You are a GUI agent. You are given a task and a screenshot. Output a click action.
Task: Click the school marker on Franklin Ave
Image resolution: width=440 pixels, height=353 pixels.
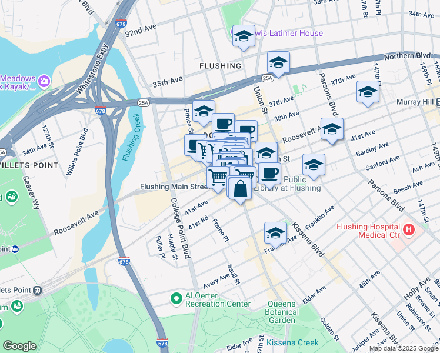tap(275, 234)
